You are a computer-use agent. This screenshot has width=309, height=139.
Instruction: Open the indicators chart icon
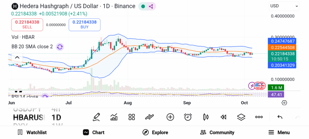click(x=114, y=117)
